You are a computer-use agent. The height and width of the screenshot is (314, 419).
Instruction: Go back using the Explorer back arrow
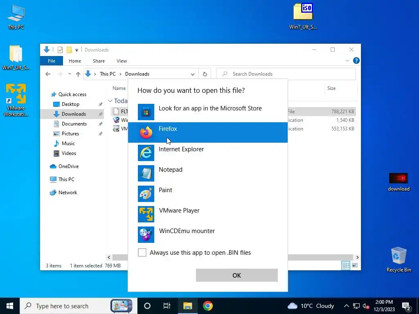tap(48, 74)
